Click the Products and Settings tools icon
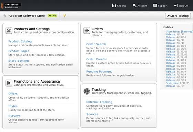 [9, 31]
